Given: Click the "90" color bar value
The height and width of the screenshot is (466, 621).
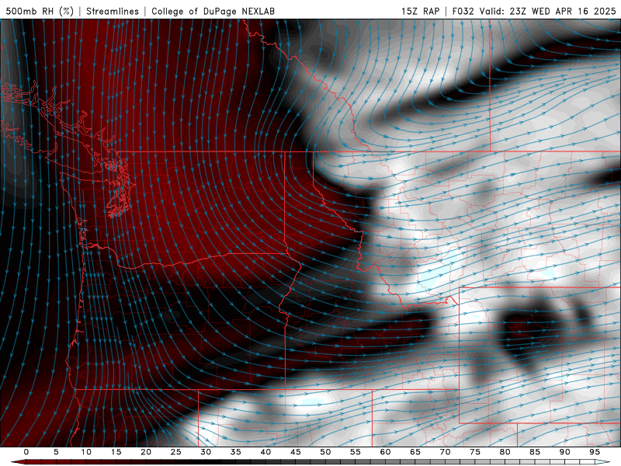Looking at the screenshot, I should [x=564, y=452].
